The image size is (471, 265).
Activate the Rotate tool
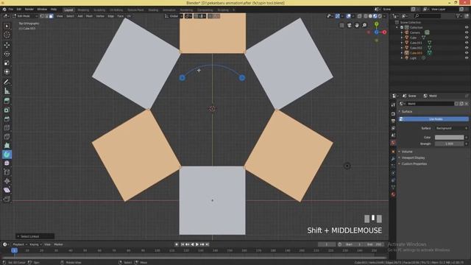pyautogui.click(x=7, y=54)
